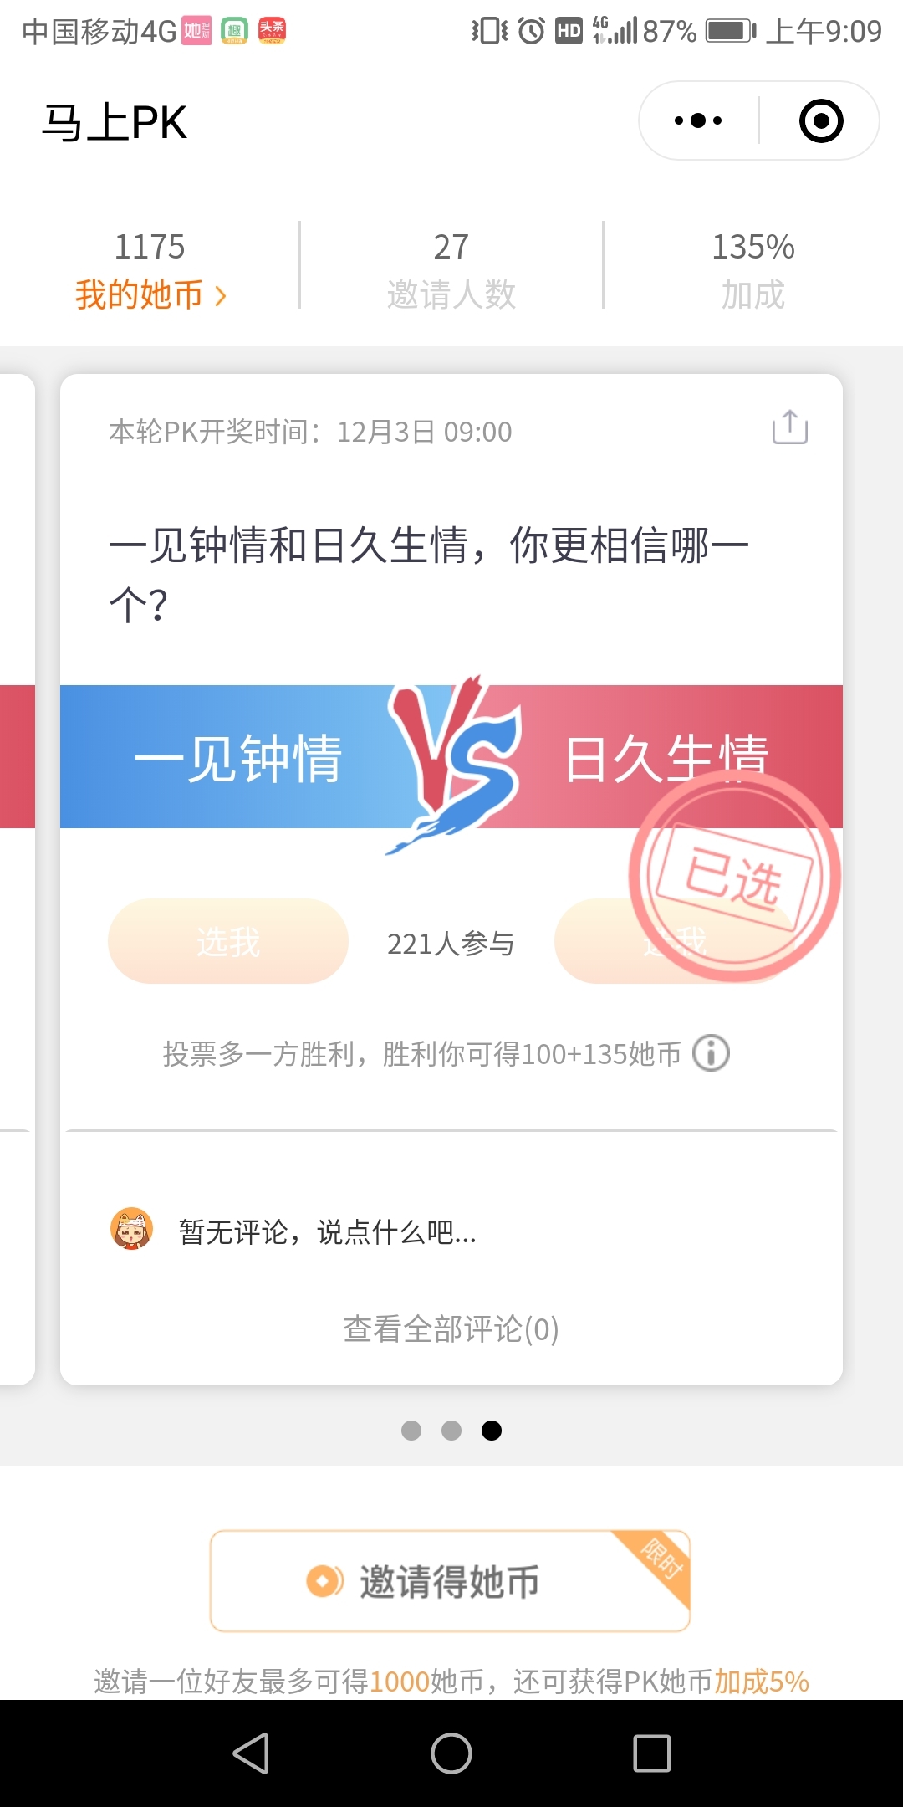
Task: Tap 邀请得她币 invite button
Action: [450, 1581]
